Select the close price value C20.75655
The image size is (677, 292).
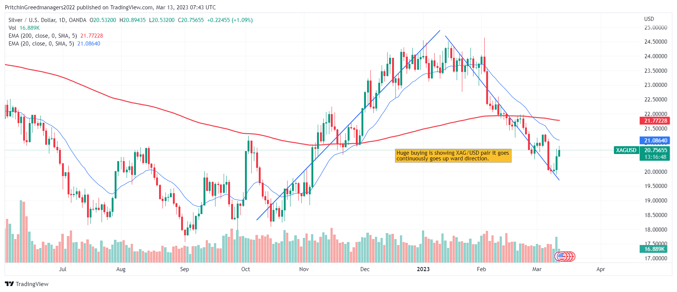point(191,20)
